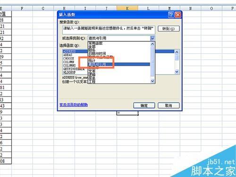This screenshot has height=177, width=236.
Task: Click the 取消 button
Action: (169, 106)
